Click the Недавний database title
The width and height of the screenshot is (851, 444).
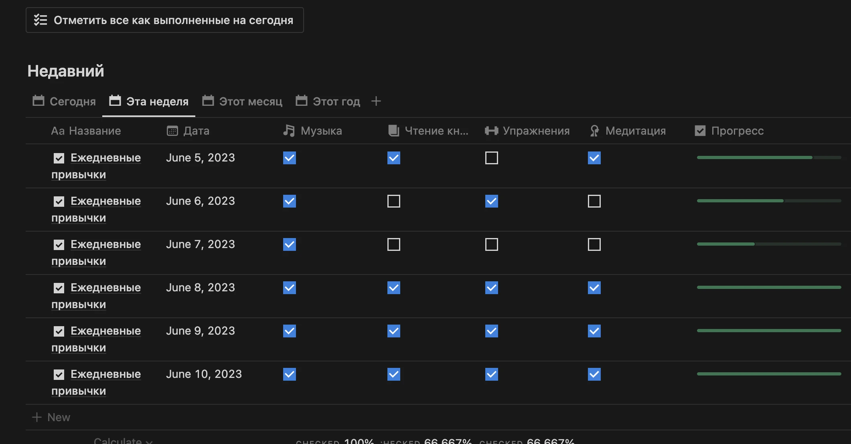pyautogui.click(x=66, y=71)
